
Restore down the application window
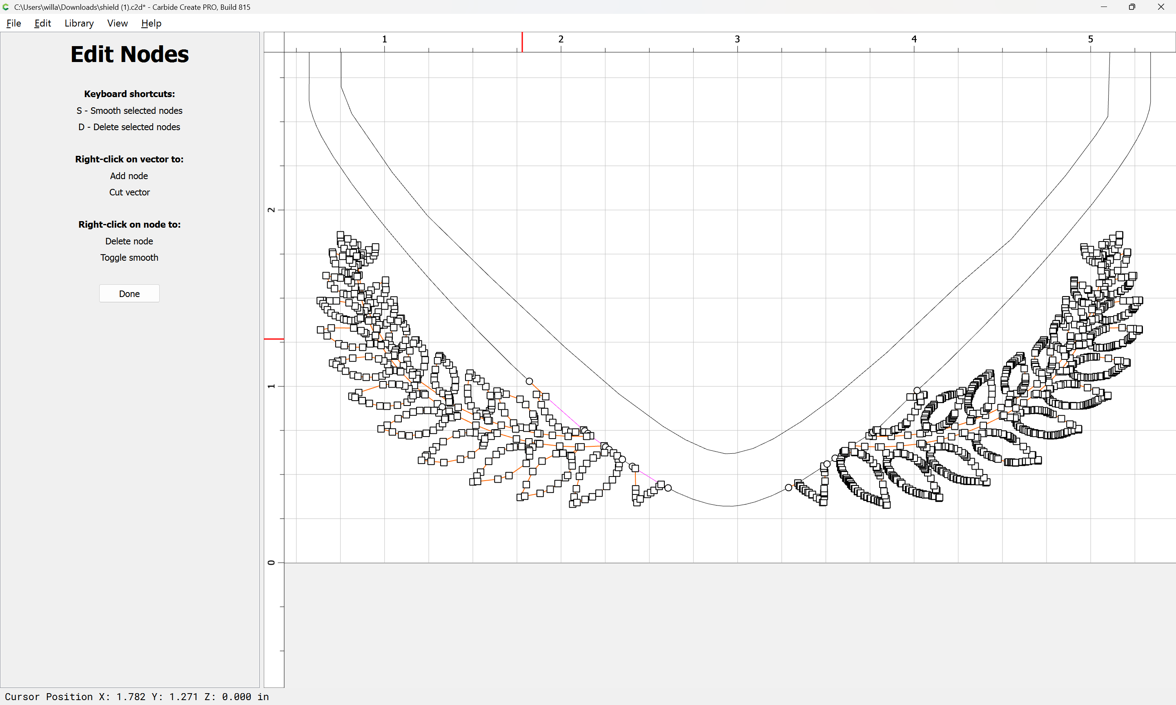coord(1132,7)
